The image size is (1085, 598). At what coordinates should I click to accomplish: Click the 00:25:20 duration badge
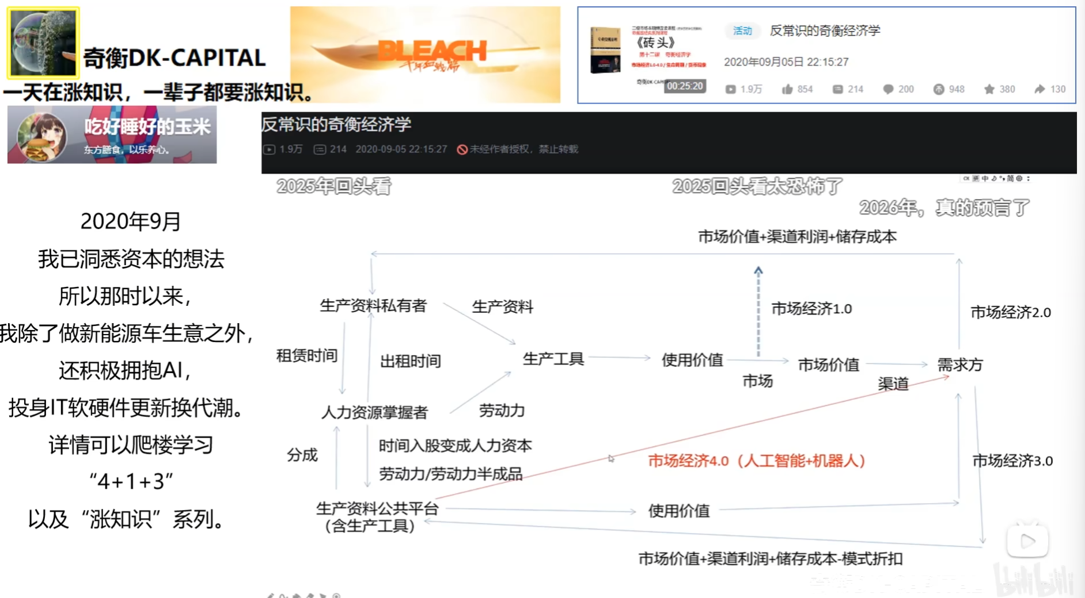pos(685,86)
